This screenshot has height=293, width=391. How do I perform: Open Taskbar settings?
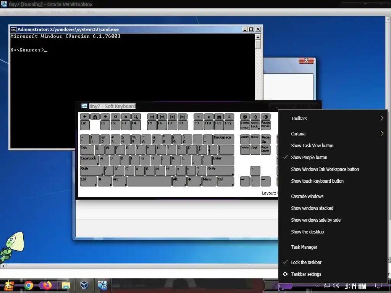click(x=333, y=274)
